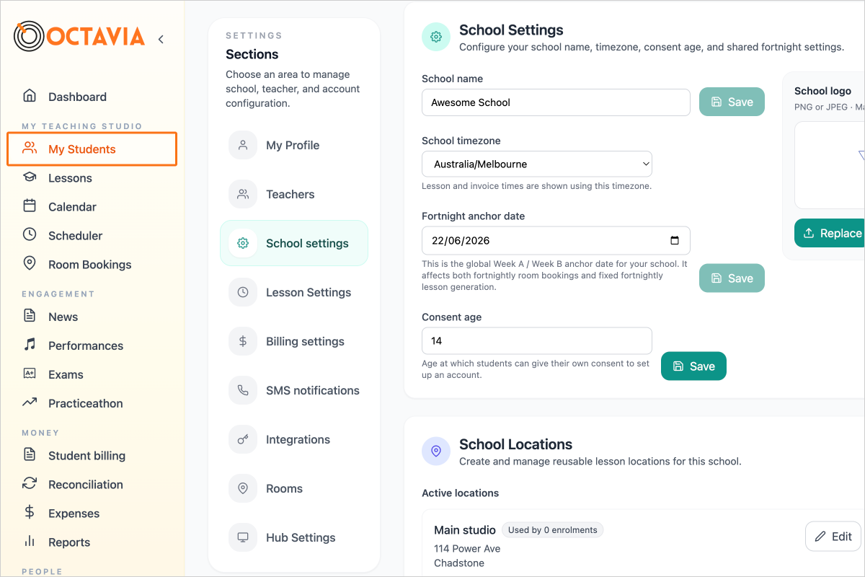This screenshot has height=577, width=865.
Task: Open Room Bookings
Action: 92,265
